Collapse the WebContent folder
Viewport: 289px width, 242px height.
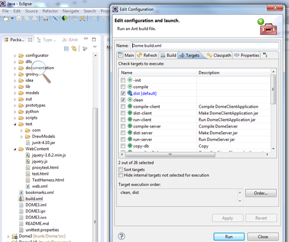(x=15, y=149)
